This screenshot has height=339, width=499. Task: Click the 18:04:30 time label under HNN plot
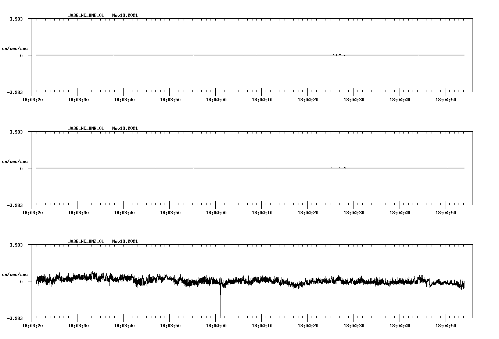[354, 212]
